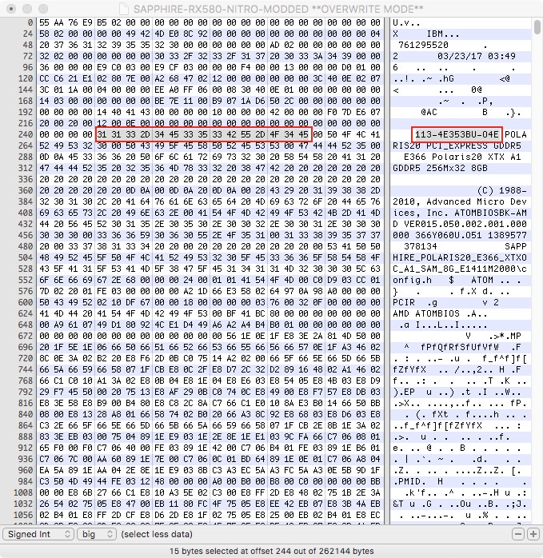Click line offset number 1008 in the gutter

tap(23, 492)
